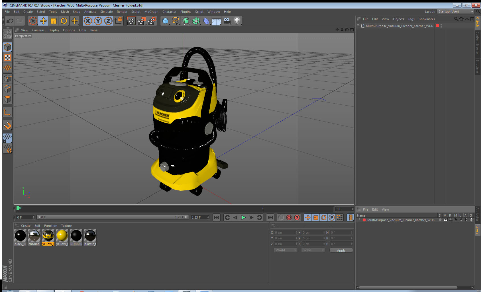Viewport: 481px width, 292px height.
Task: Toggle locked workplane grid icon
Action: (7, 138)
